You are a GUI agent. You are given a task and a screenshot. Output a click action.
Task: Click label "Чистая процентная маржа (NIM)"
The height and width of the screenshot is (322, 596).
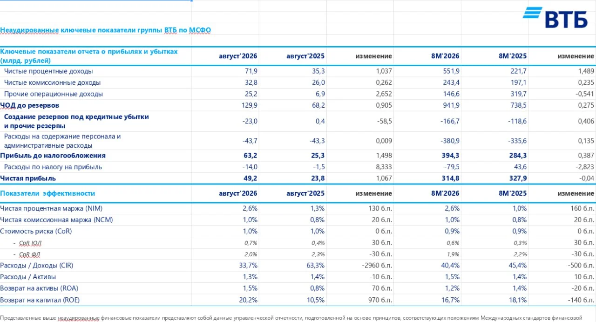coord(52,208)
